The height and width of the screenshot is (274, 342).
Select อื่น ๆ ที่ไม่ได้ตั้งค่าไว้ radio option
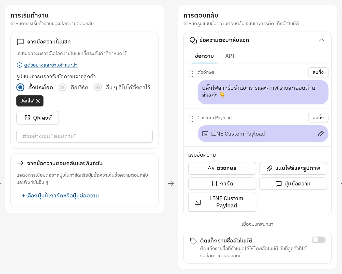pos(98,87)
